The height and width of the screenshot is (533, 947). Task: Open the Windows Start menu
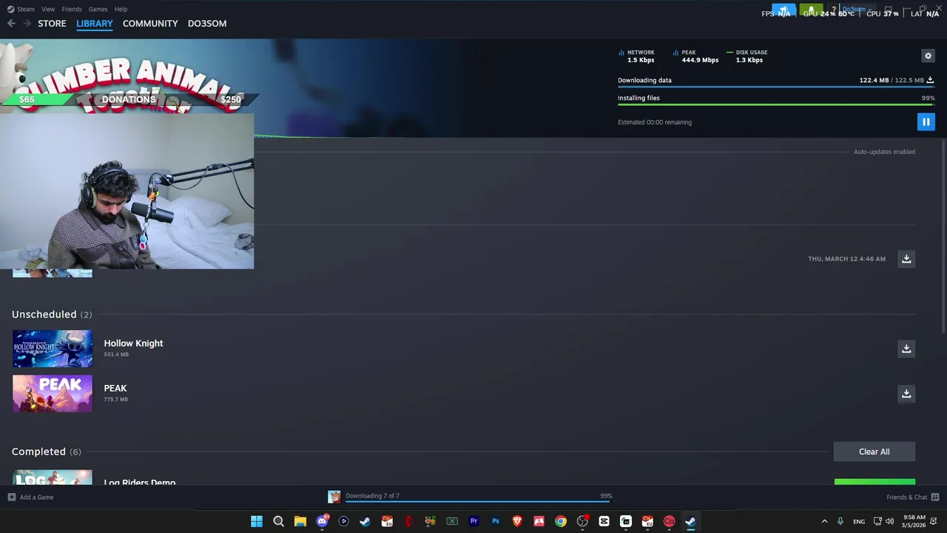[x=257, y=521]
